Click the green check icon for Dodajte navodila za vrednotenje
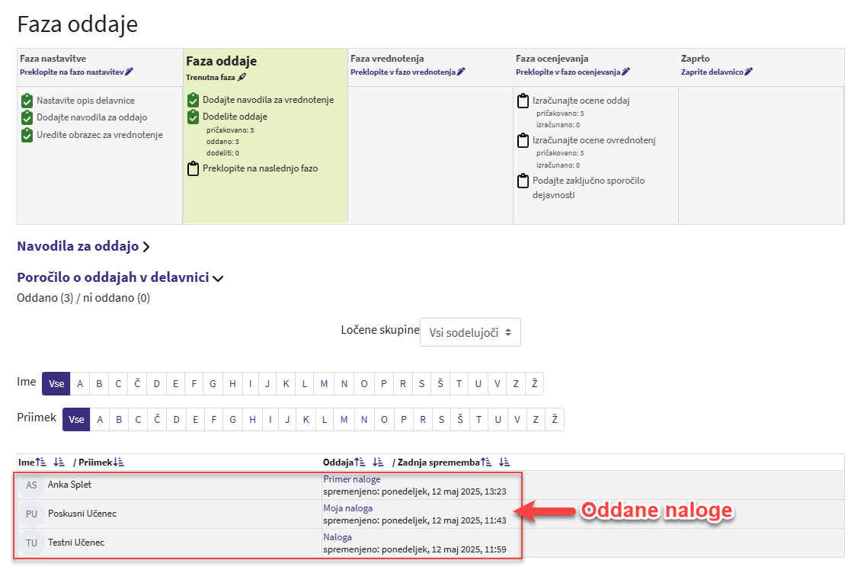The height and width of the screenshot is (573, 864). click(193, 101)
